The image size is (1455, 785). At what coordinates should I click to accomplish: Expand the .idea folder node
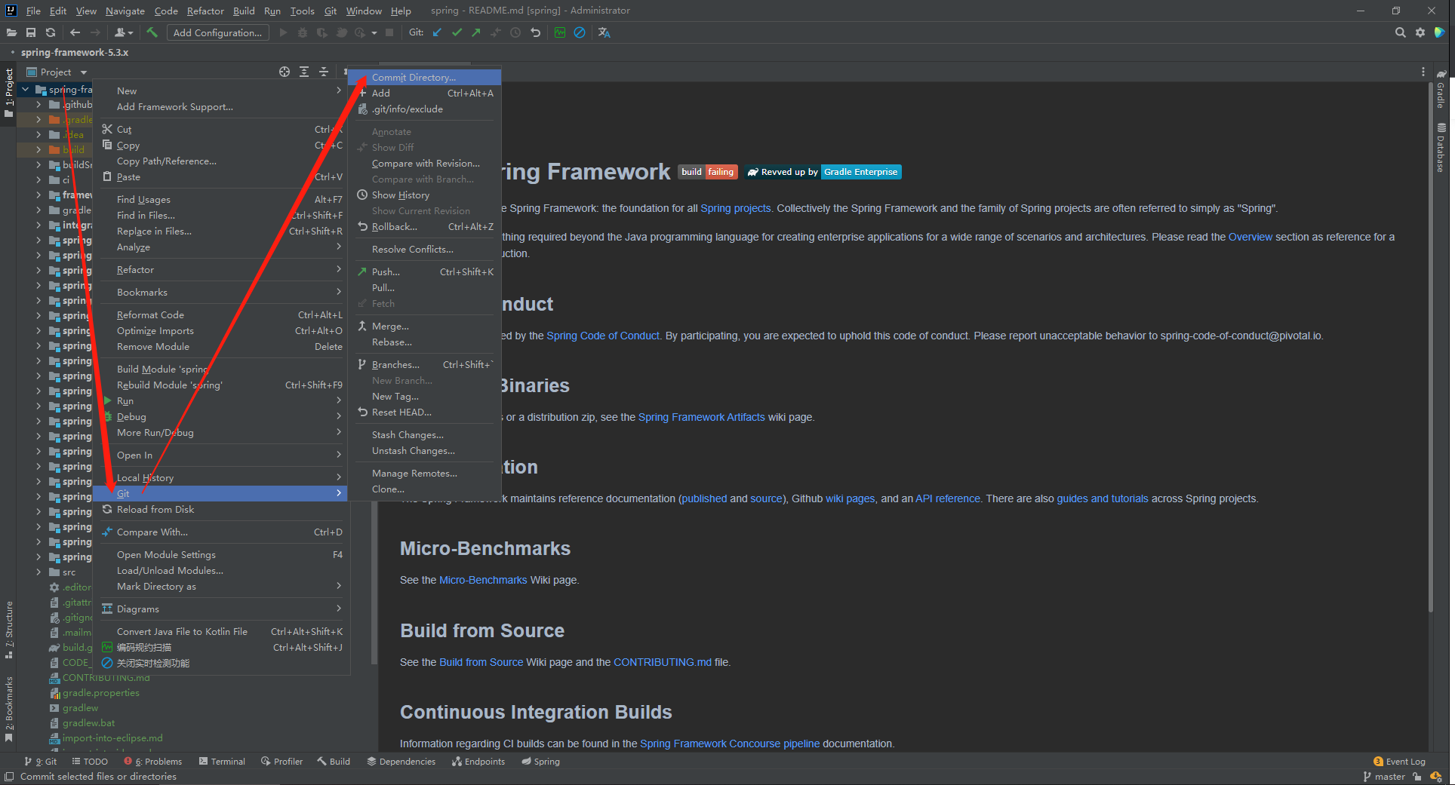coord(38,135)
